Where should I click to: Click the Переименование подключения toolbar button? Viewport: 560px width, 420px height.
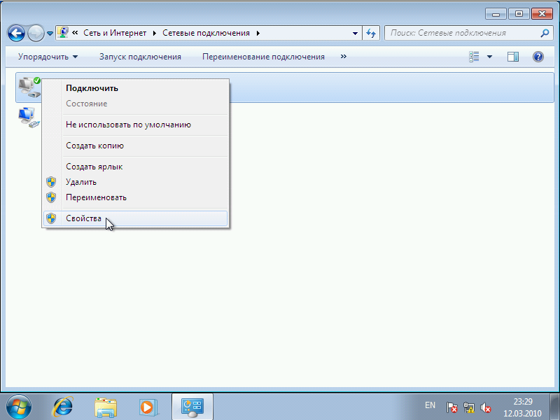[x=263, y=57]
